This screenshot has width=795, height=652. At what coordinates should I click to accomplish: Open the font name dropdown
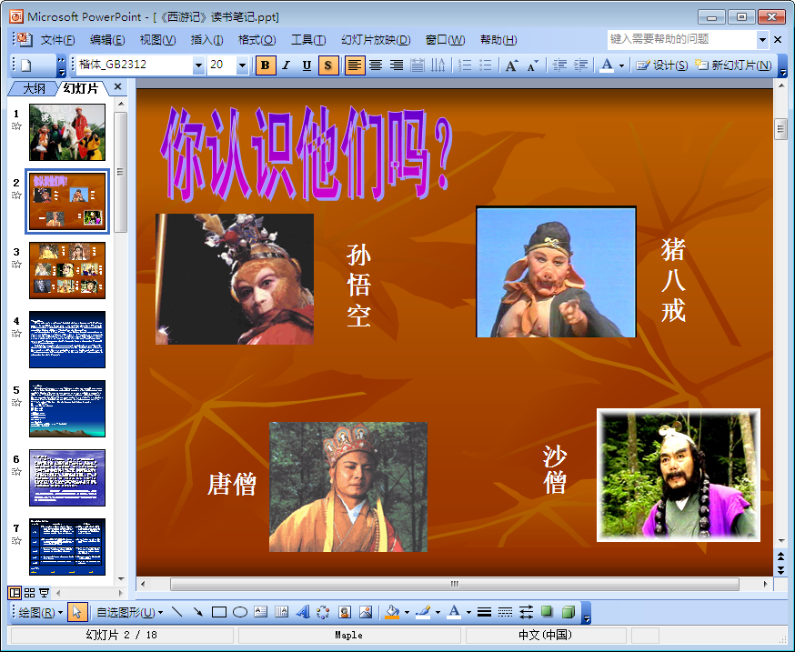[x=198, y=65]
